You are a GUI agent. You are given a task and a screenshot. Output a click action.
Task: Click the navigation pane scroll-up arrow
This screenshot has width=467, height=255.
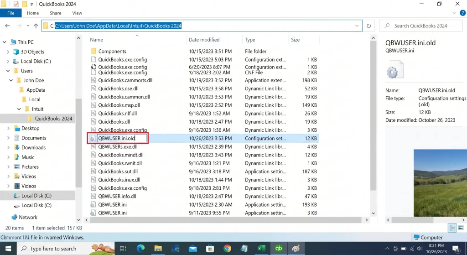pos(78,38)
